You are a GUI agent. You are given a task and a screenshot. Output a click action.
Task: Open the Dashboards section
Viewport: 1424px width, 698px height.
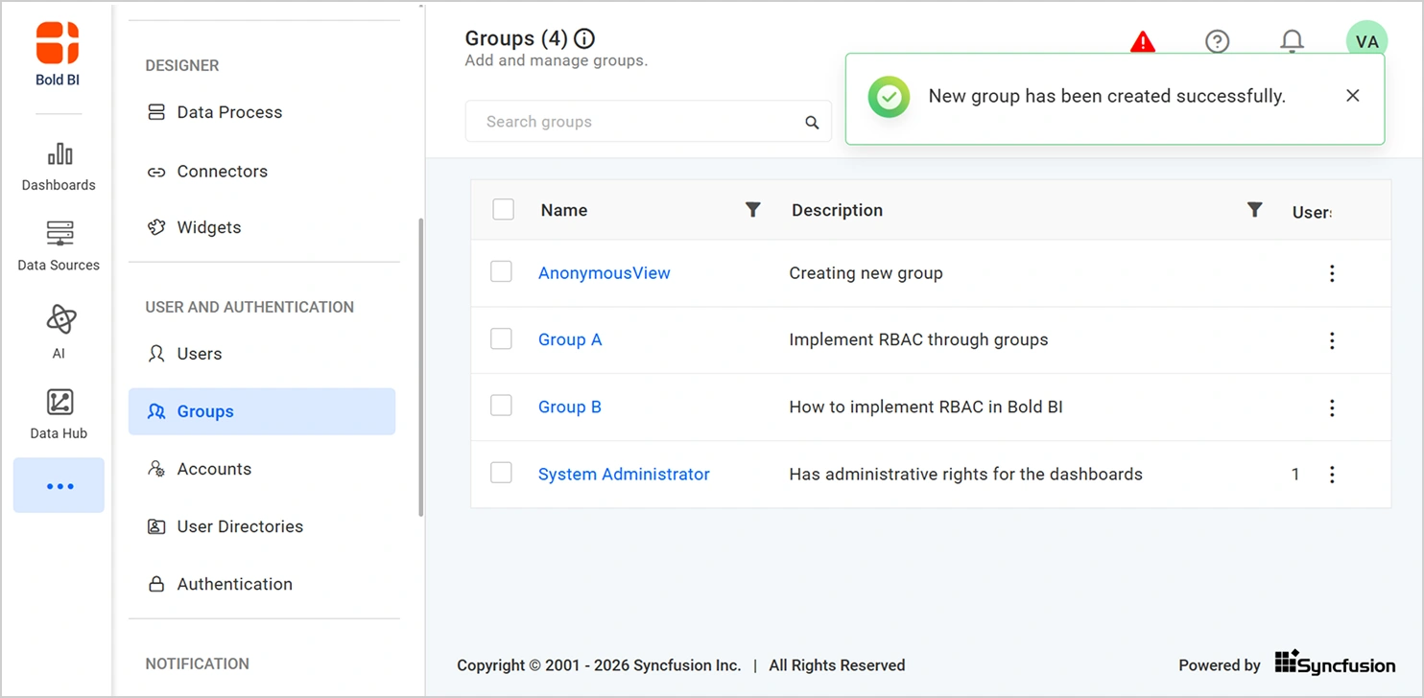[59, 167]
